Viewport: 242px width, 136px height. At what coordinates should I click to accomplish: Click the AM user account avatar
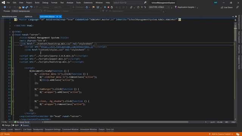pyautogui.click(x=216, y=3)
